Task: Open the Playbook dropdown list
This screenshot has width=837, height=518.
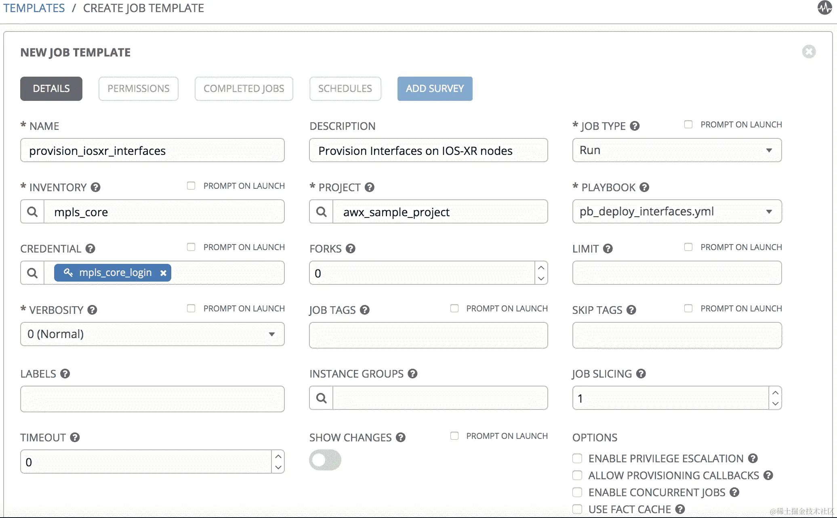Action: [x=677, y=211]
